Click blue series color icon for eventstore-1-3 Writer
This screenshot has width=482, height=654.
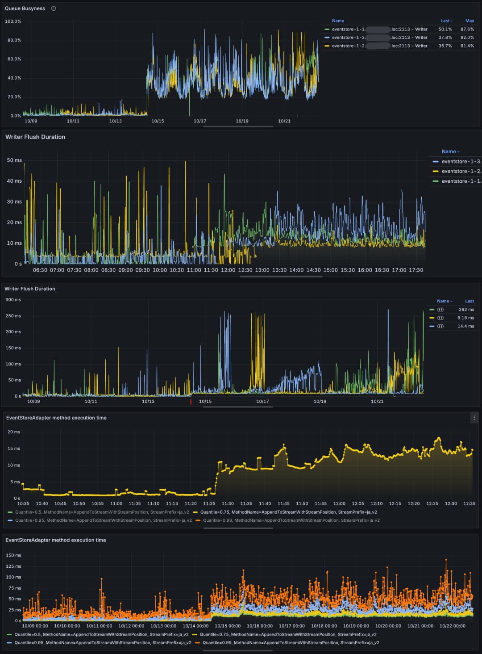(x=327, y=38)
